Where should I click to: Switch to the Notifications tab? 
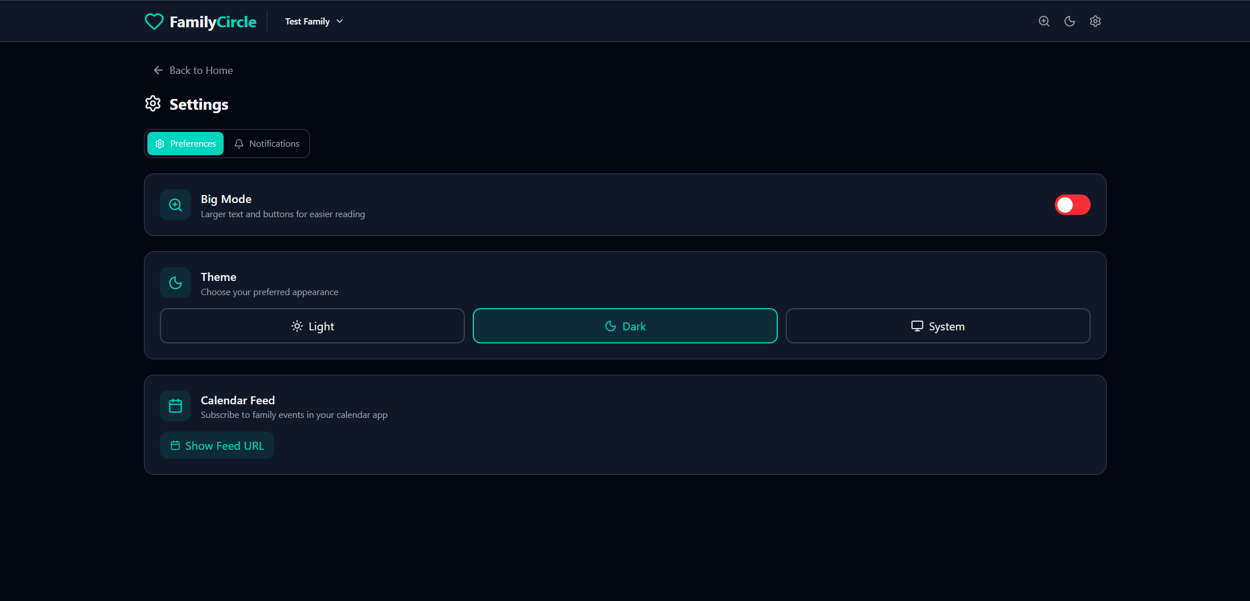267,144
